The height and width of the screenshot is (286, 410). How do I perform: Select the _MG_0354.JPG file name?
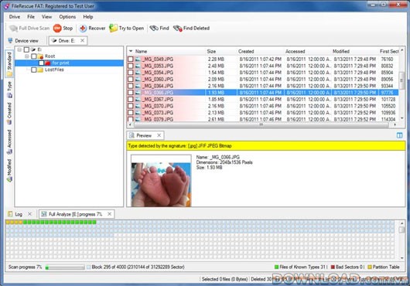[158, 73]
